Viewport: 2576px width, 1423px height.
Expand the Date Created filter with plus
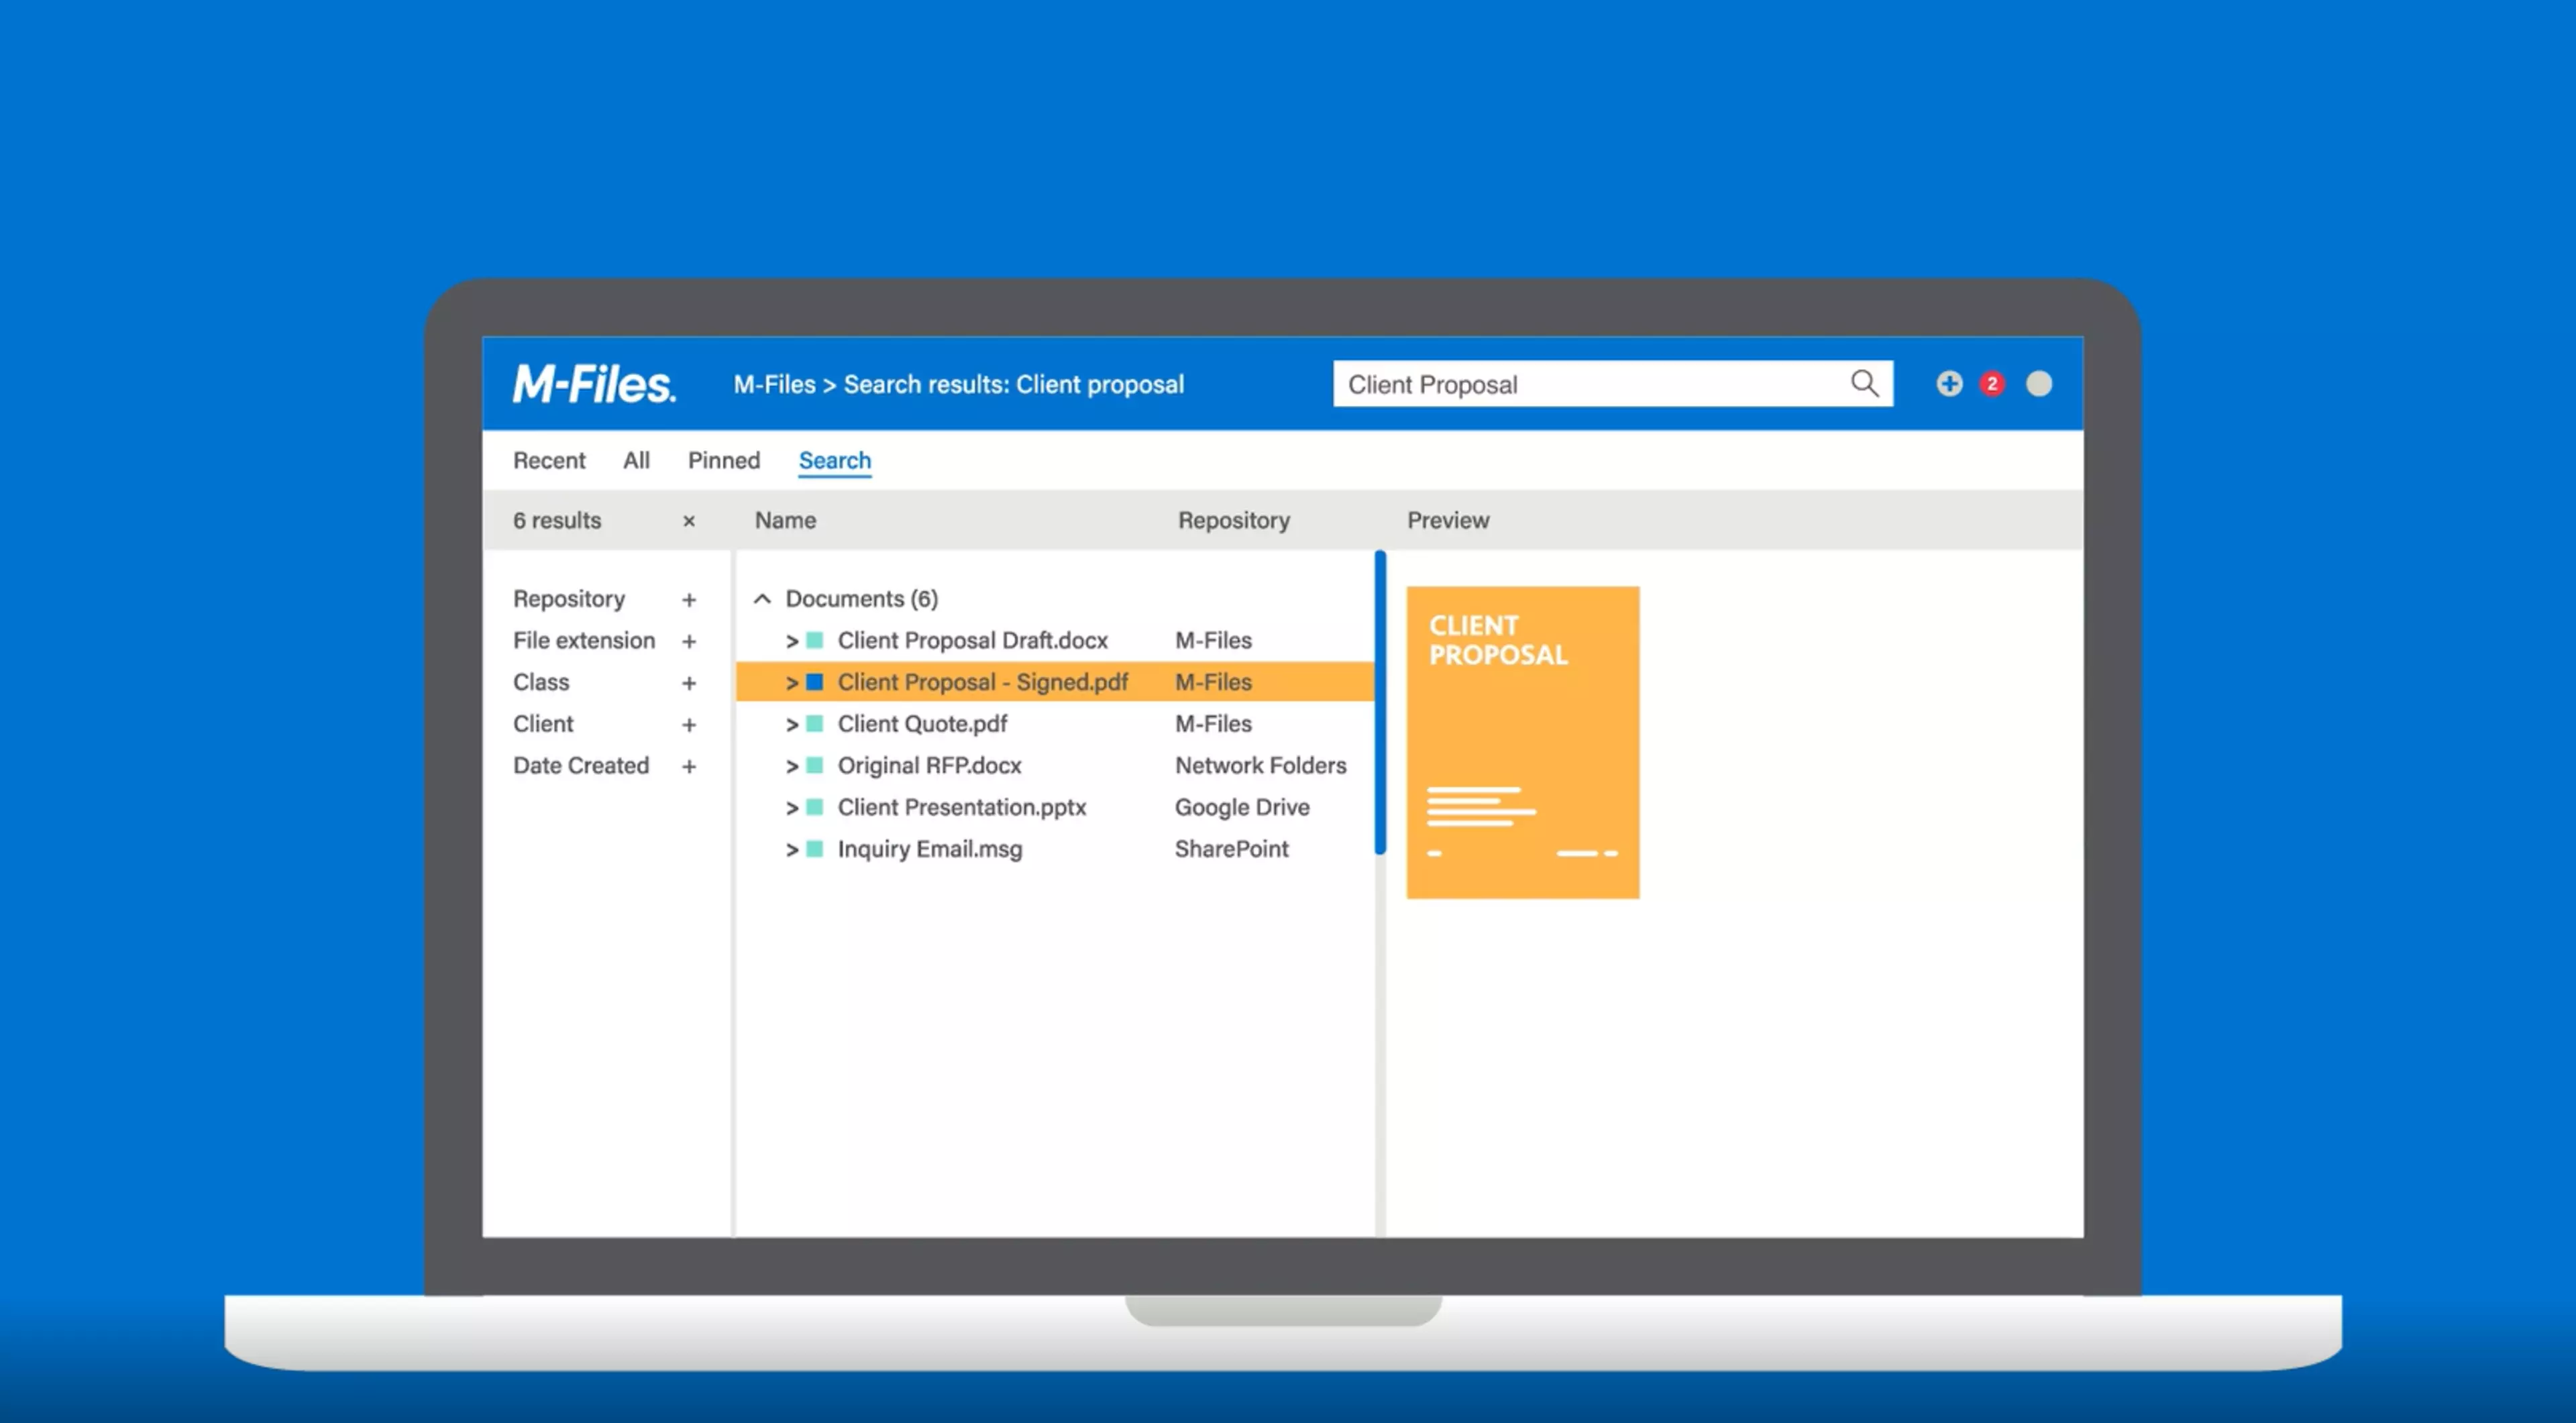689,767
